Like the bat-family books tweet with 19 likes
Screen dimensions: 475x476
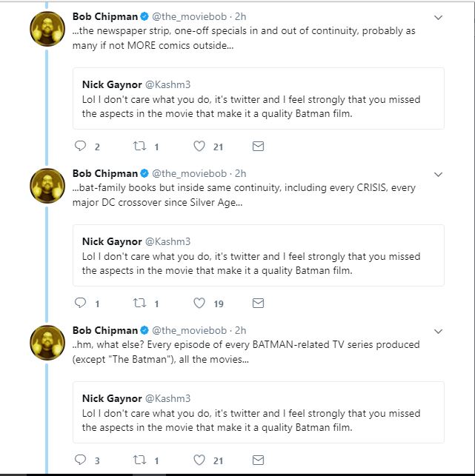[199, 303]
